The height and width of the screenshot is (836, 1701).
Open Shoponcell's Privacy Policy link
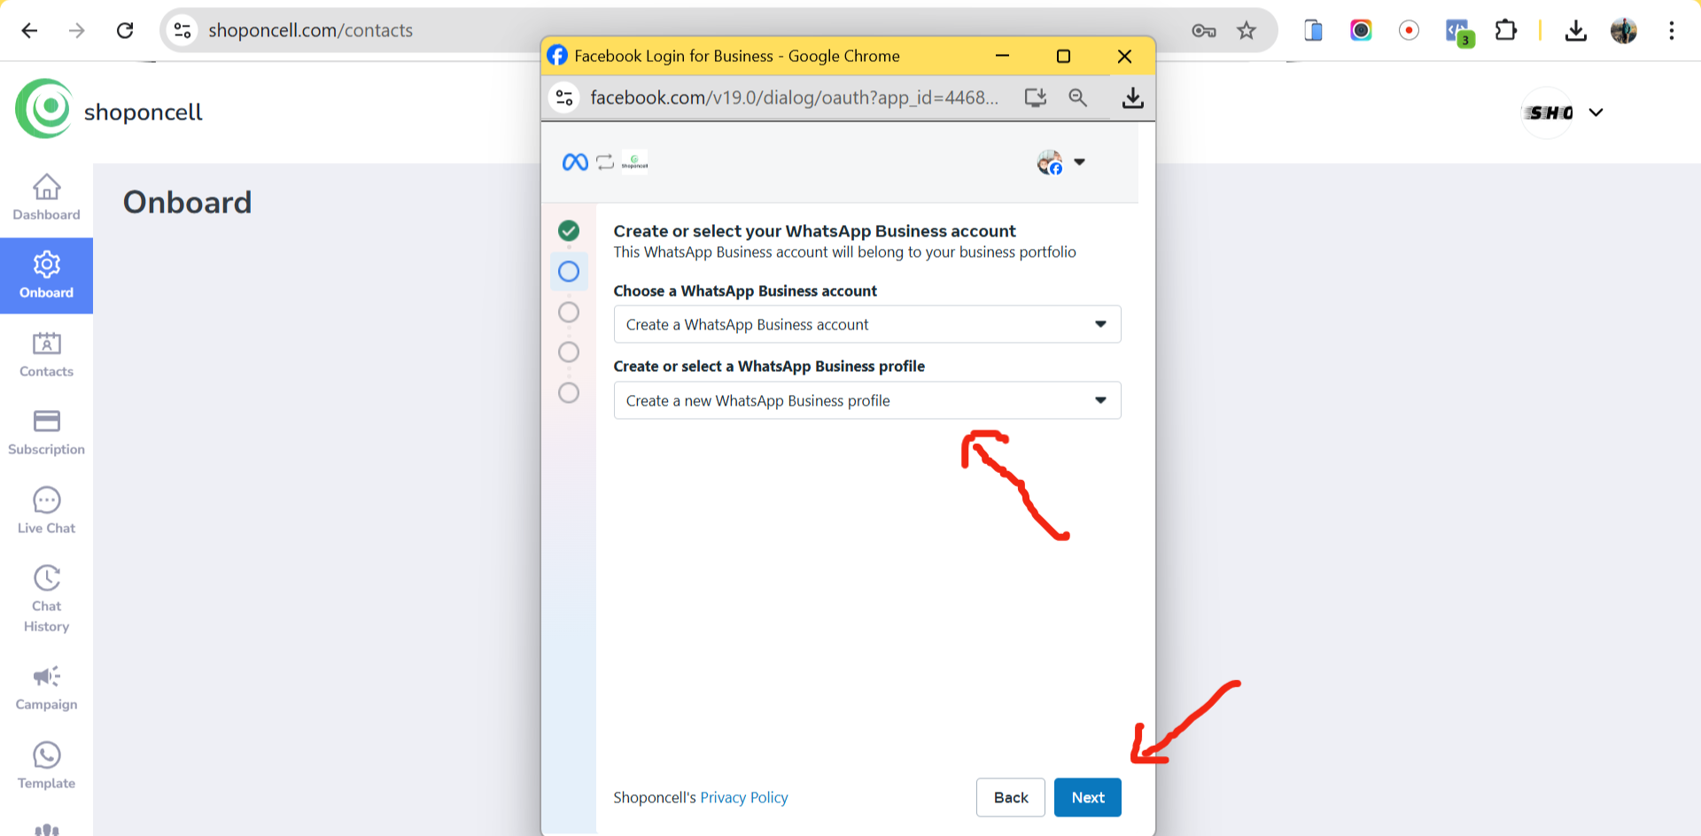coord(744,798)
